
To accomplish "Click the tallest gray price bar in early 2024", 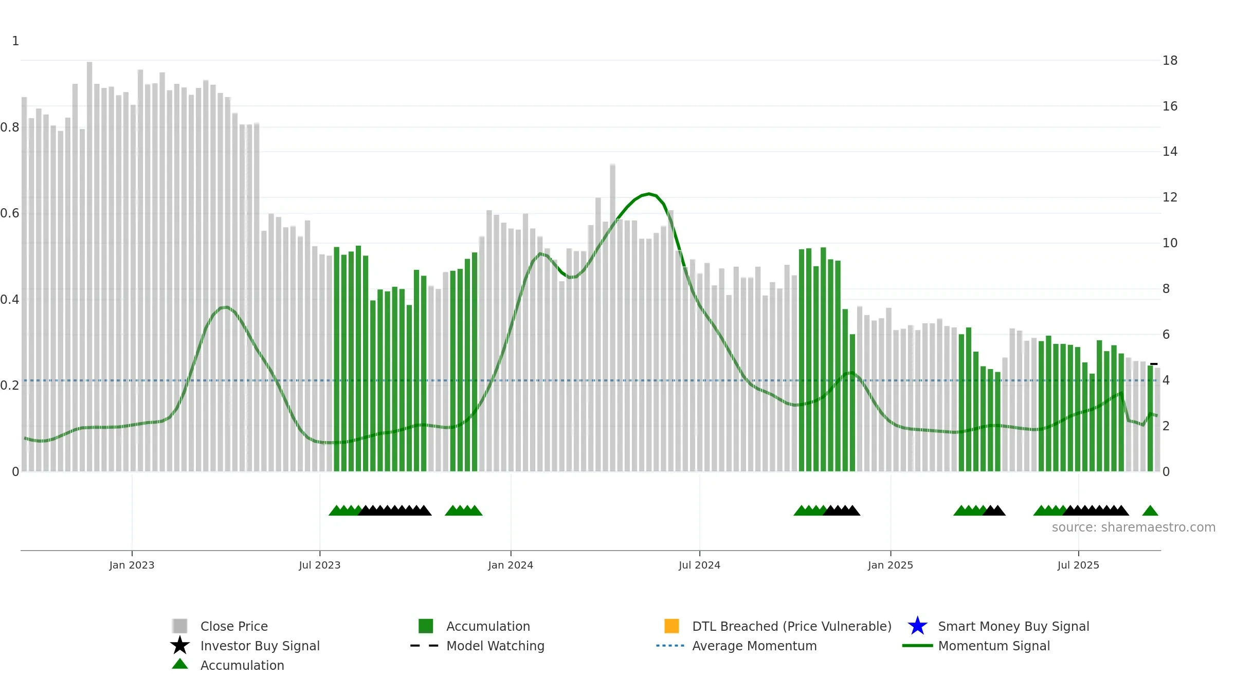I will coord(613,318).
